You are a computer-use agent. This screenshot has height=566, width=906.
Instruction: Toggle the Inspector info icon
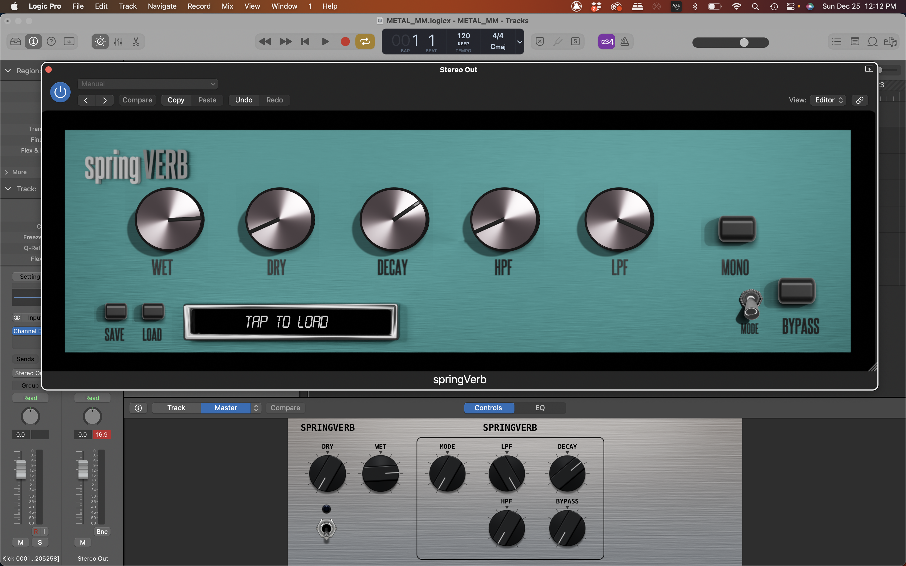tap(33, 42)
